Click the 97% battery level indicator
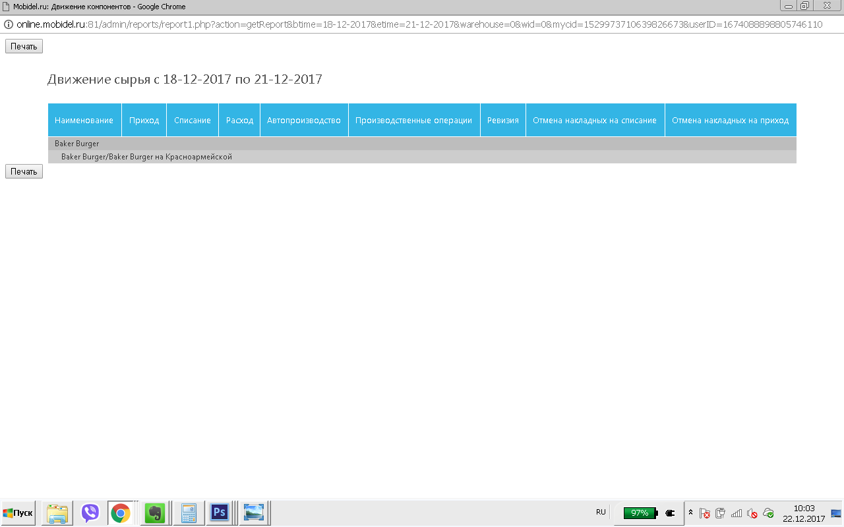The width and height of the screenshot is (844, 527). (x=640, y=513)
